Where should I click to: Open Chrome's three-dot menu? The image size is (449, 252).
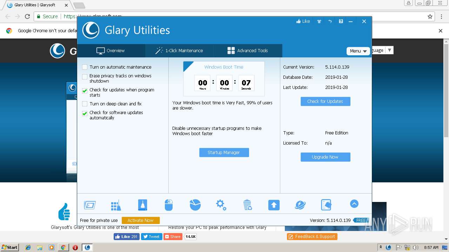(x=441, y=16)
